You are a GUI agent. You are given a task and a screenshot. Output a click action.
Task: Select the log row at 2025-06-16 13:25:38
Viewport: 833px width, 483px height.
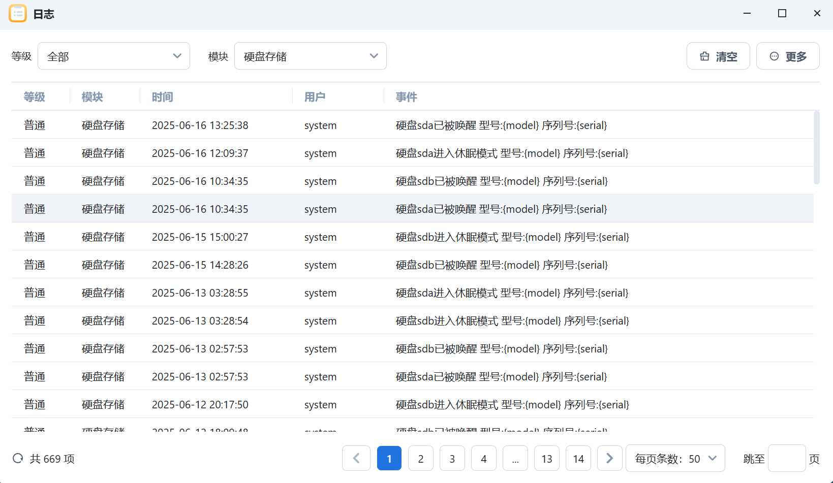pyautogui.click(x=413, y=125)
